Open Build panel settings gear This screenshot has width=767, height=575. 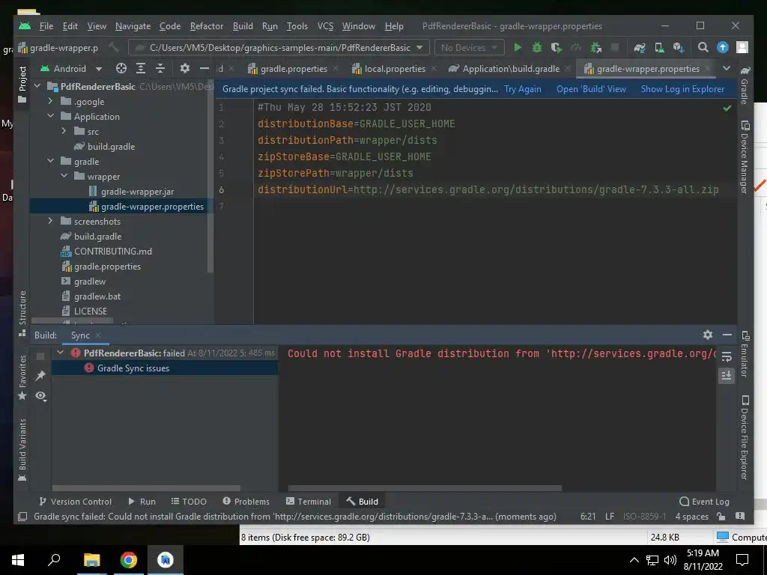click(707, 335)
